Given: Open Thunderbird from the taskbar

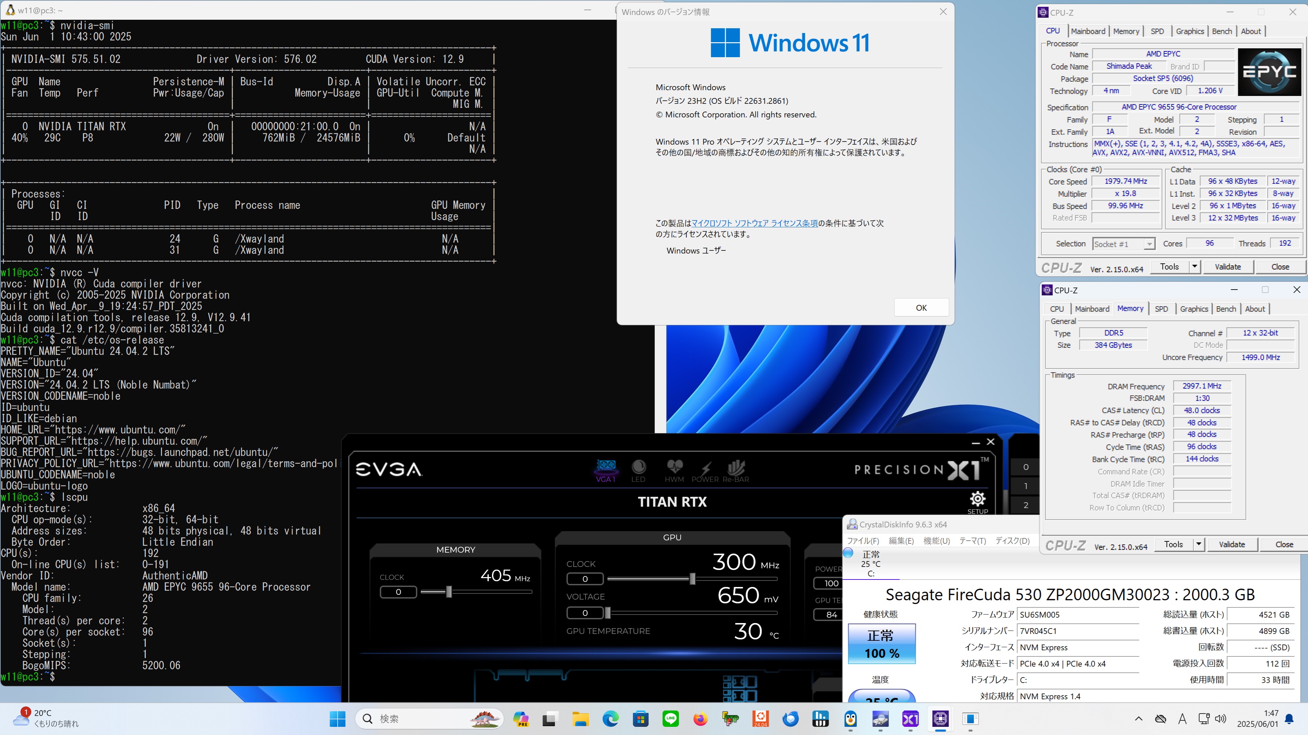Looking at the screenshot, I should point(791,719).
